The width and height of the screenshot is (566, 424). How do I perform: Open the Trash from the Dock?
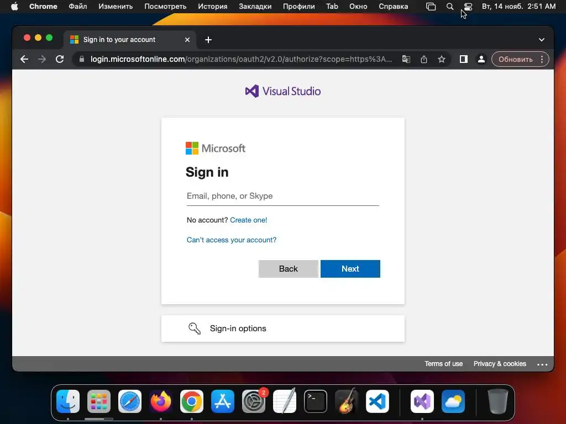498,401
